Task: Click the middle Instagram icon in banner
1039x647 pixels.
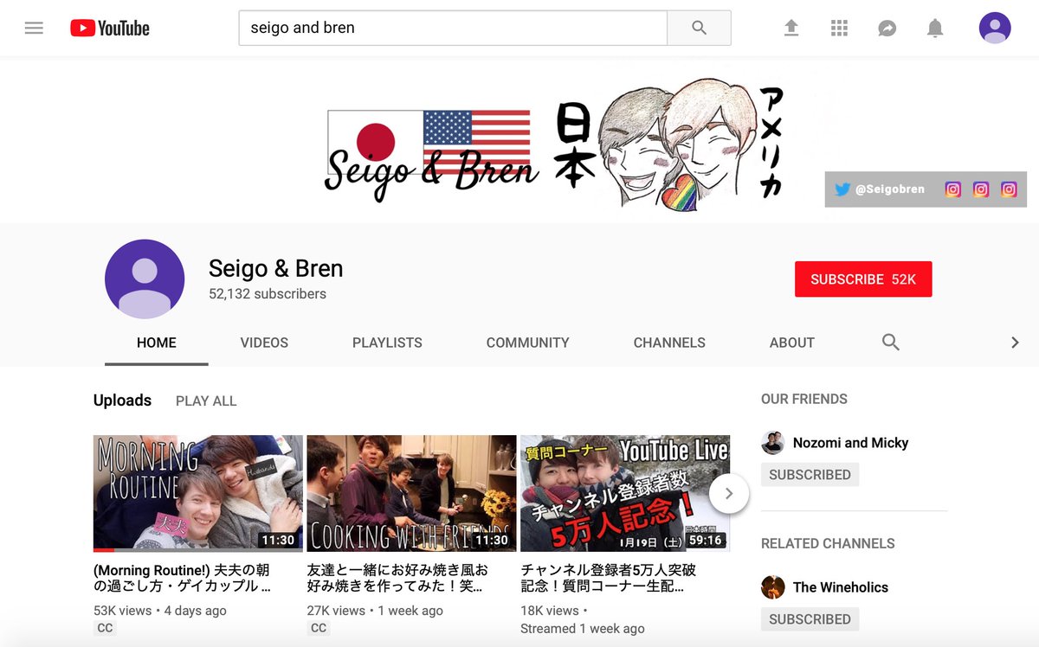Action: pyautogui.click(x=980, y=189)
